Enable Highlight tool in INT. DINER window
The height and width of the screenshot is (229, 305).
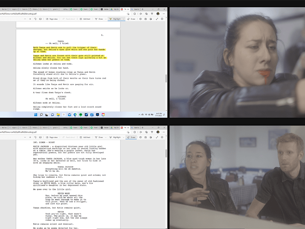[x=115, y=137]
